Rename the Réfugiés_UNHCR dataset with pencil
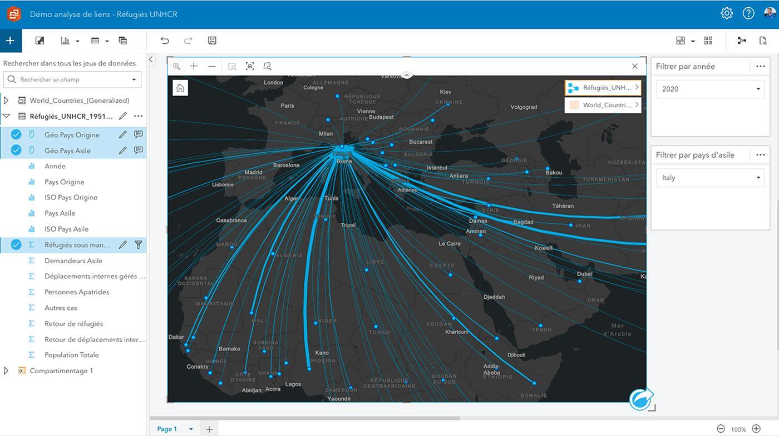The image size is (779, 436). 123,116
